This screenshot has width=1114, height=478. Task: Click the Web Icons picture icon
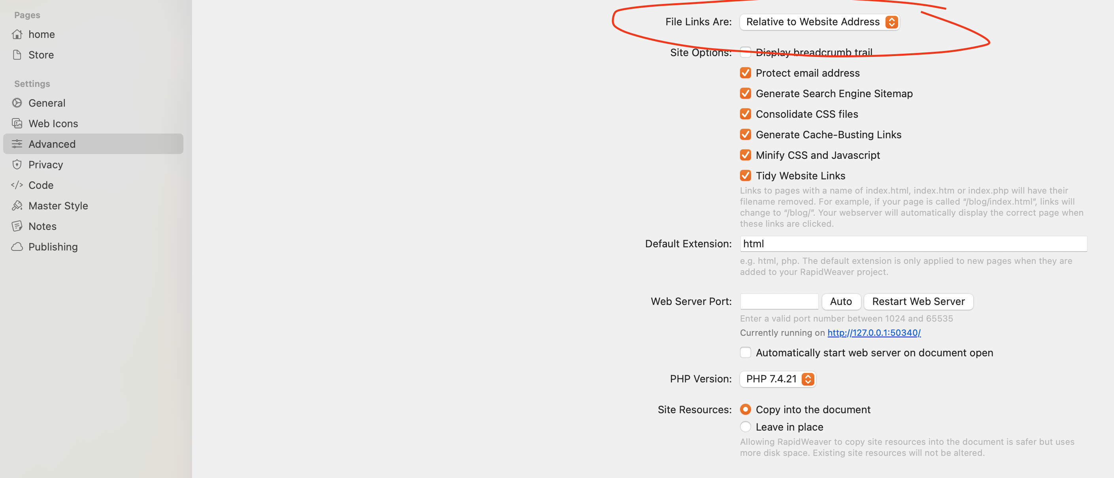[x=17, y=124]
